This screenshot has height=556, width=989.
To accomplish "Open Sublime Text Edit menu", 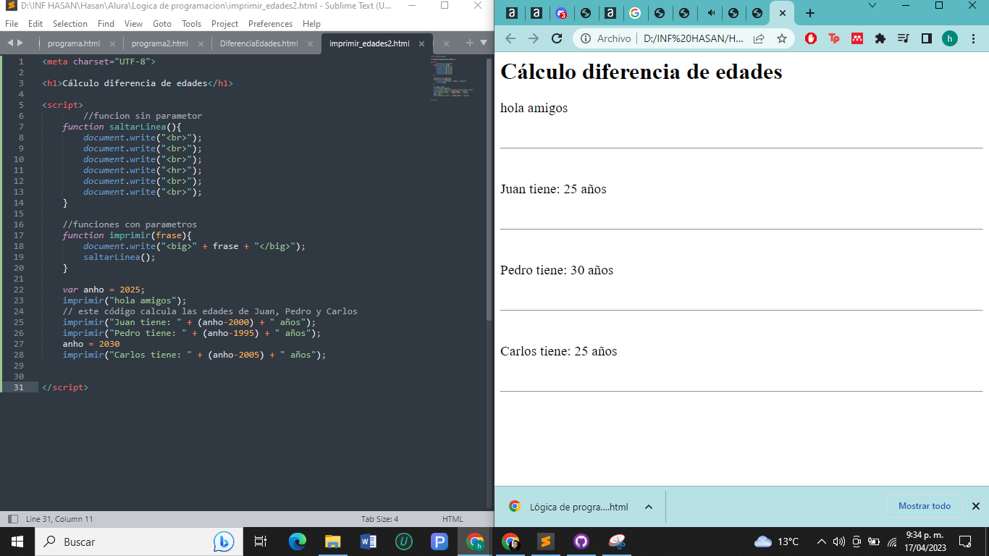I will 35,23.
